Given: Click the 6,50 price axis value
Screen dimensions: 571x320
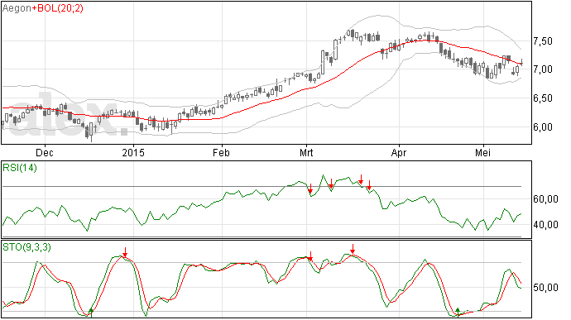Looking at the screenshot, I should click(543, 98).
